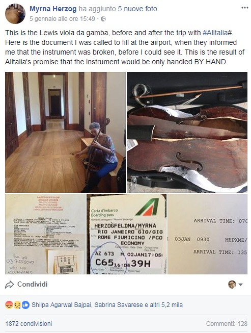Open Myrna Herzog's profile name link

(53, 9)
